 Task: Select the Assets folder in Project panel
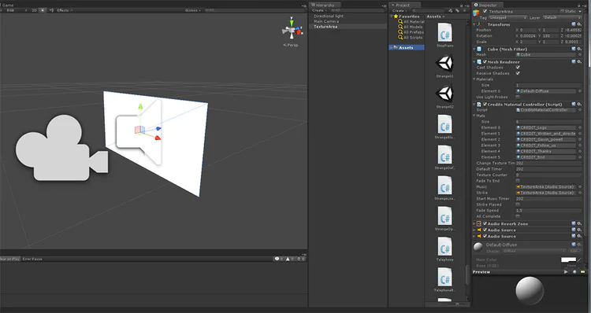(x=407, y=47)
